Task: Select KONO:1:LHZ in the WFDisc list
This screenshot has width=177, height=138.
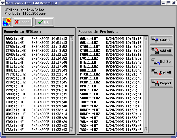Action: pyautogui.click(x=36, y=54)
